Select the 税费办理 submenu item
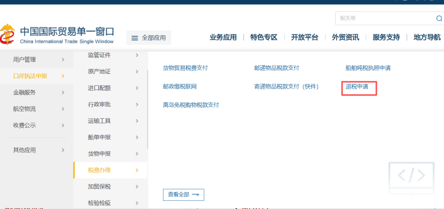The image size is (444, 209). pos(111,170)
